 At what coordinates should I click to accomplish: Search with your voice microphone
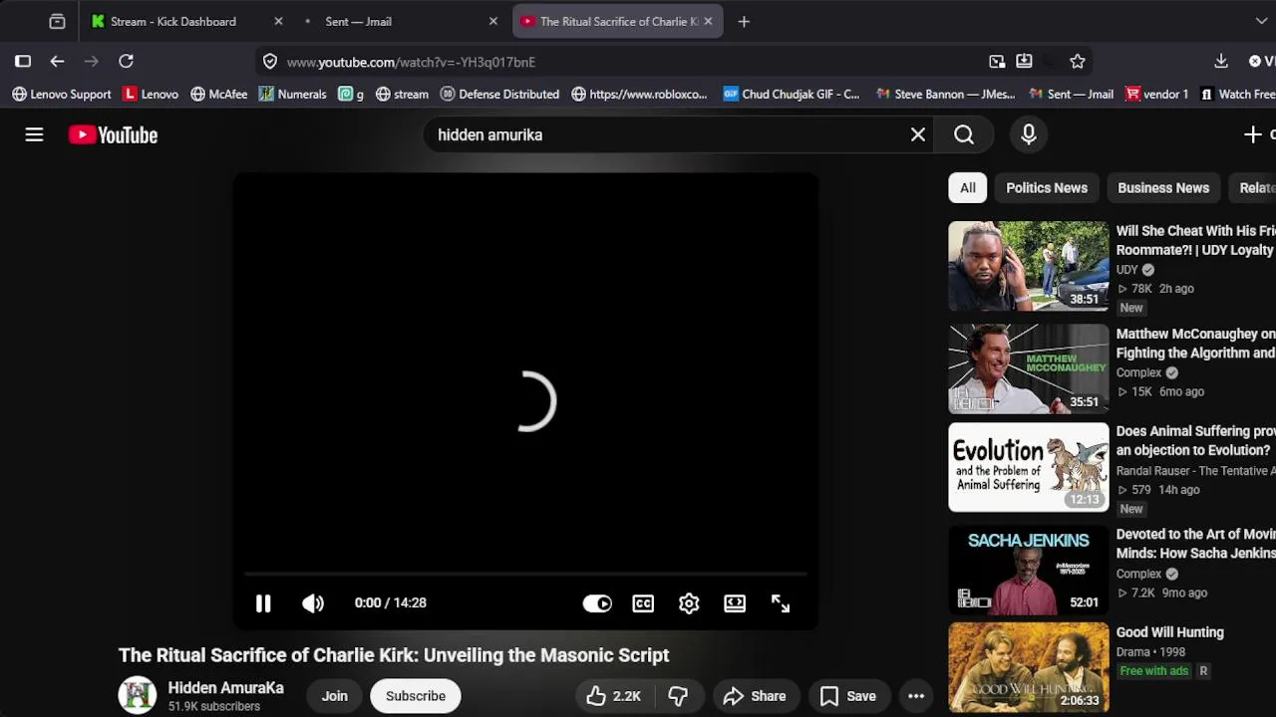(1029, 134)
